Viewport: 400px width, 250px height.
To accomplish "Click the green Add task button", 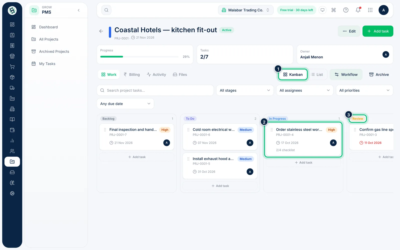I will coord(378,31).
